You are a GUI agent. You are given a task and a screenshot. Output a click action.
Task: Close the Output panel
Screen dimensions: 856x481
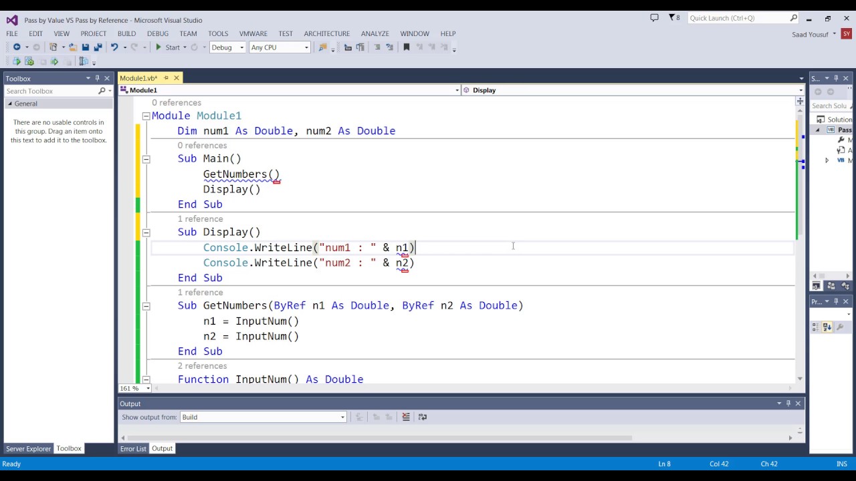click(798, 404)
